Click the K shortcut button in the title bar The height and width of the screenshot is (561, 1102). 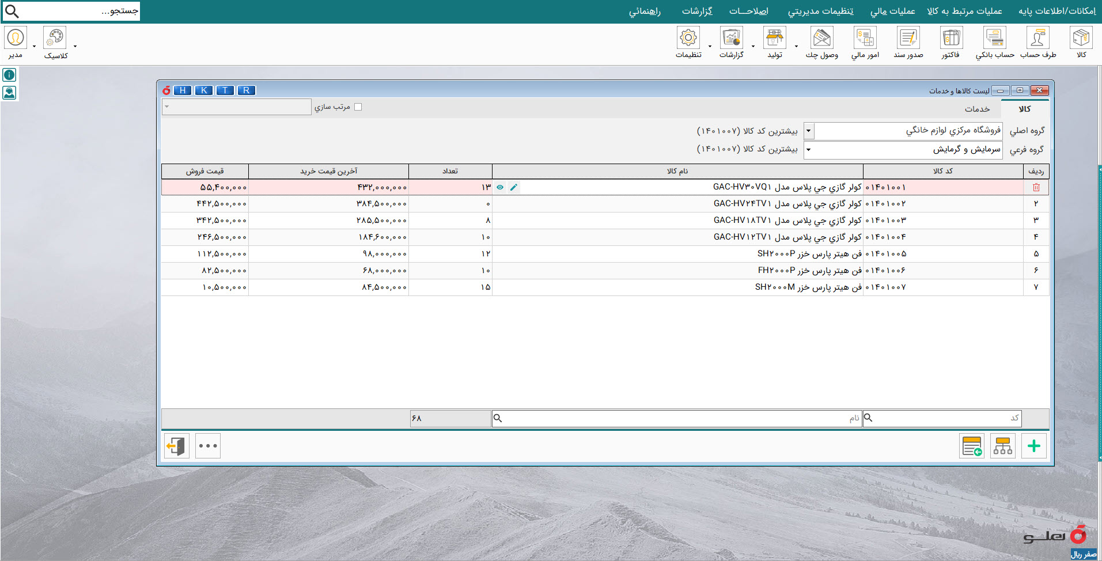click(204, 90)
